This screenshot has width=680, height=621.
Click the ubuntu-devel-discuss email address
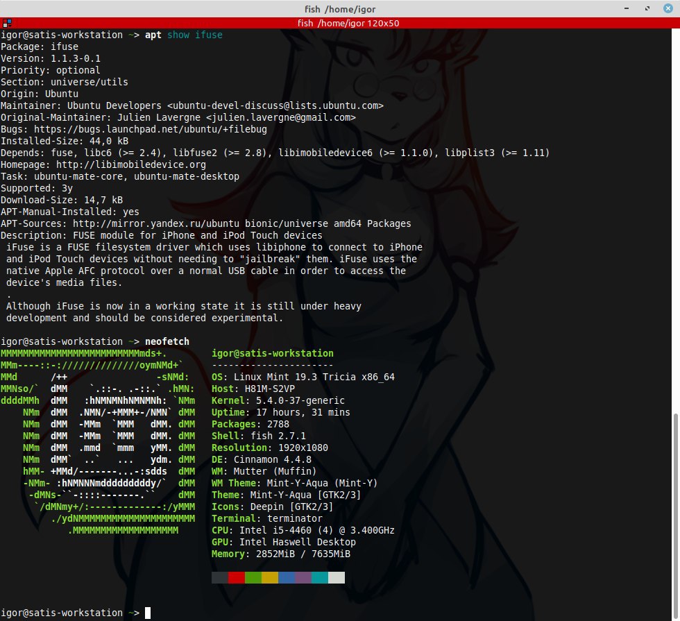tap(275, 105)
